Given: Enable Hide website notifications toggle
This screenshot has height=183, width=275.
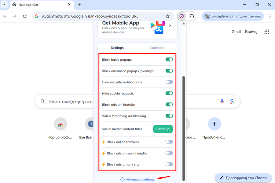Looking at the screenshot, I should [x=169, y=82].
